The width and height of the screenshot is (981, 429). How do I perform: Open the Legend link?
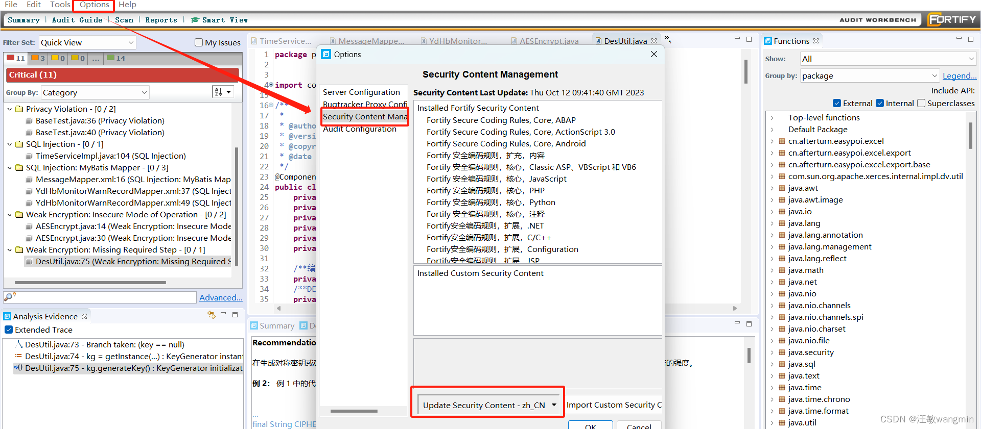pos(960,75)
